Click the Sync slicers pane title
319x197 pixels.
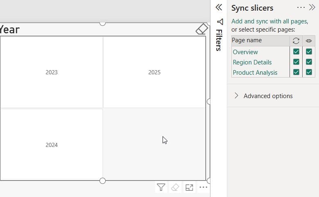(252, 8)
